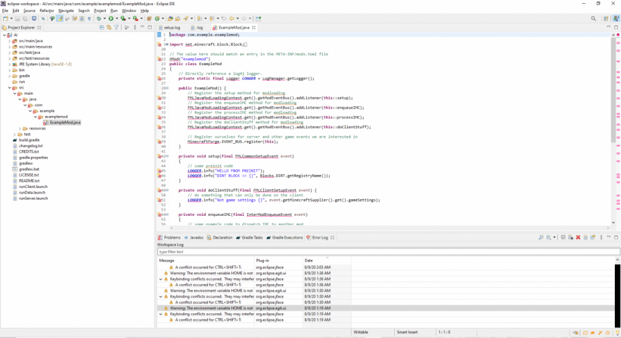Click the type filter text field
This screenshot has width=621, height=338.
[388, 252]
